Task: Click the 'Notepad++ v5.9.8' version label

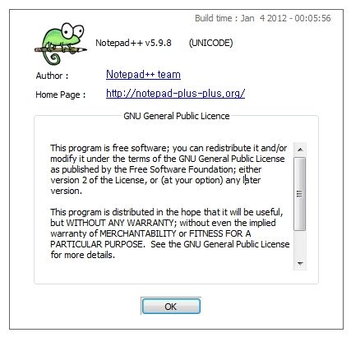Action: coord(133,43)
